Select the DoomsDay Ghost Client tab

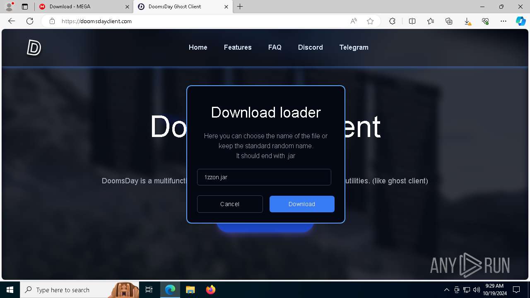point(184,7)
